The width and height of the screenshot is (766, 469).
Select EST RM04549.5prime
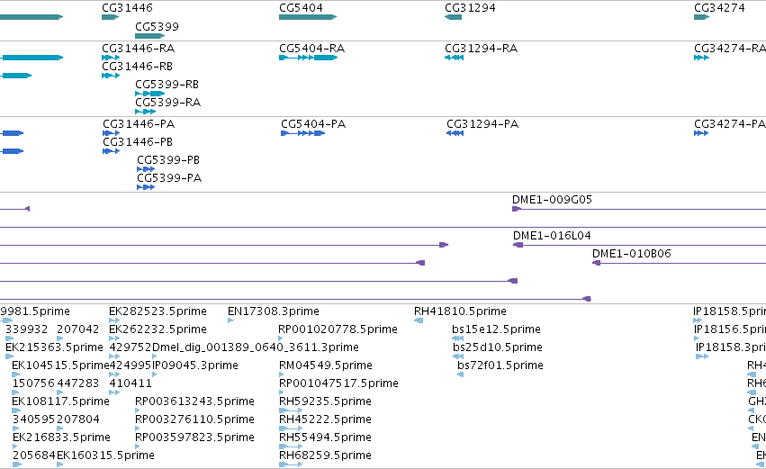(326, 365)
